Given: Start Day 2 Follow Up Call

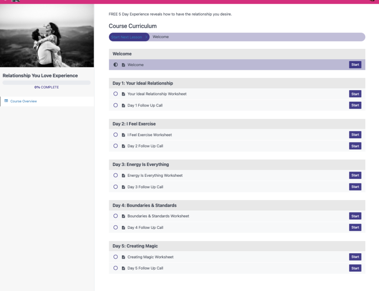Looking at the screenshot, I should (355, 146).
